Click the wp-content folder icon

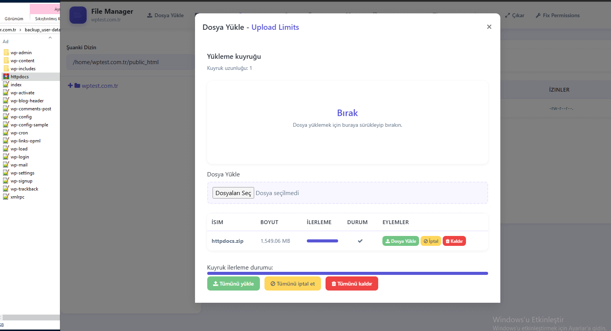tap(6, 61)
